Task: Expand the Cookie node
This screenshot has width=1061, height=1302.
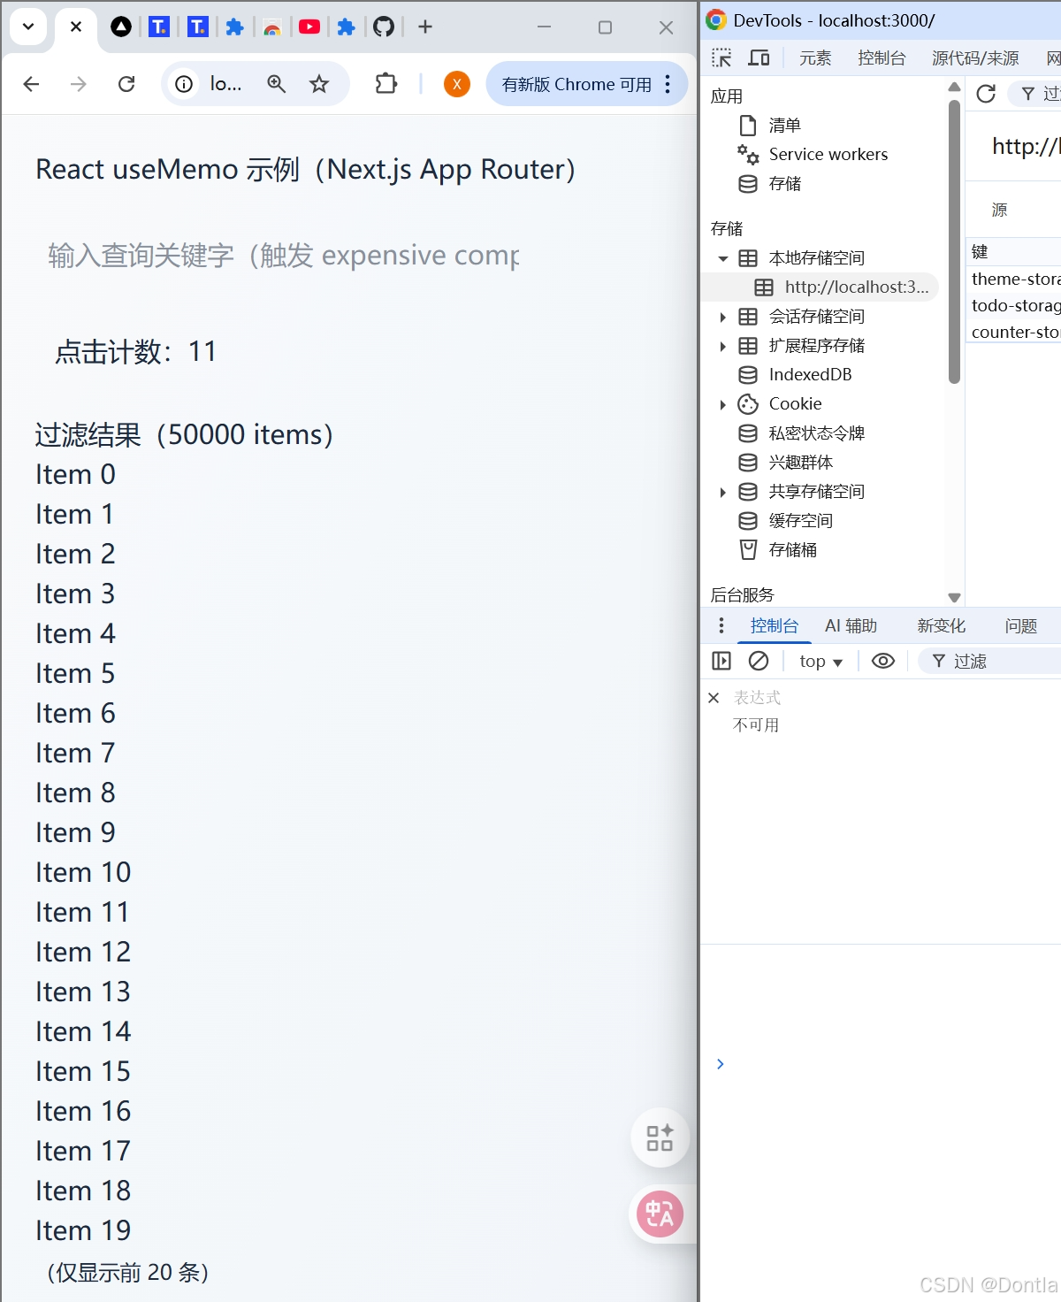Action: pyautogui.click(x=723, y=404)
